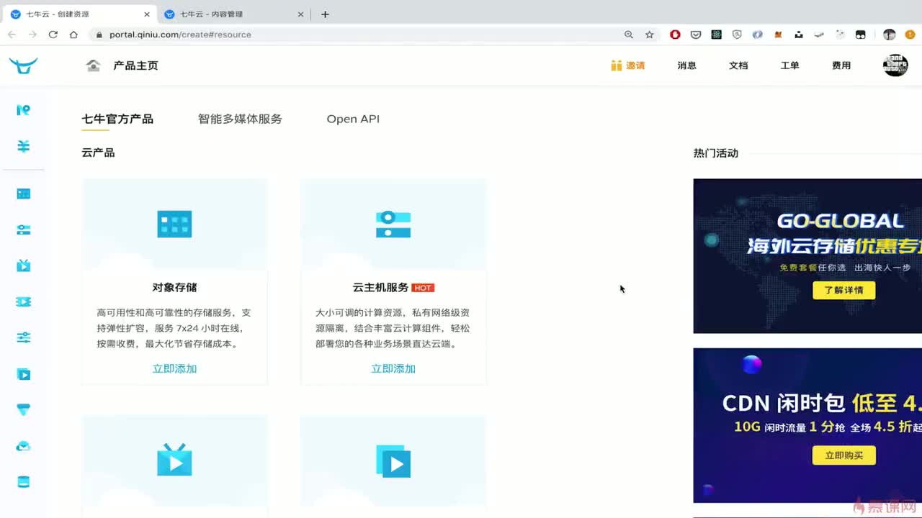Open a new browser tab
The width and height of the screenshot is (922, 518).
click(325, 14)
